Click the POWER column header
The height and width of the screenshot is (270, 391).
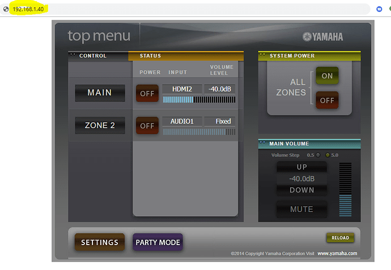tap(150, 72)
